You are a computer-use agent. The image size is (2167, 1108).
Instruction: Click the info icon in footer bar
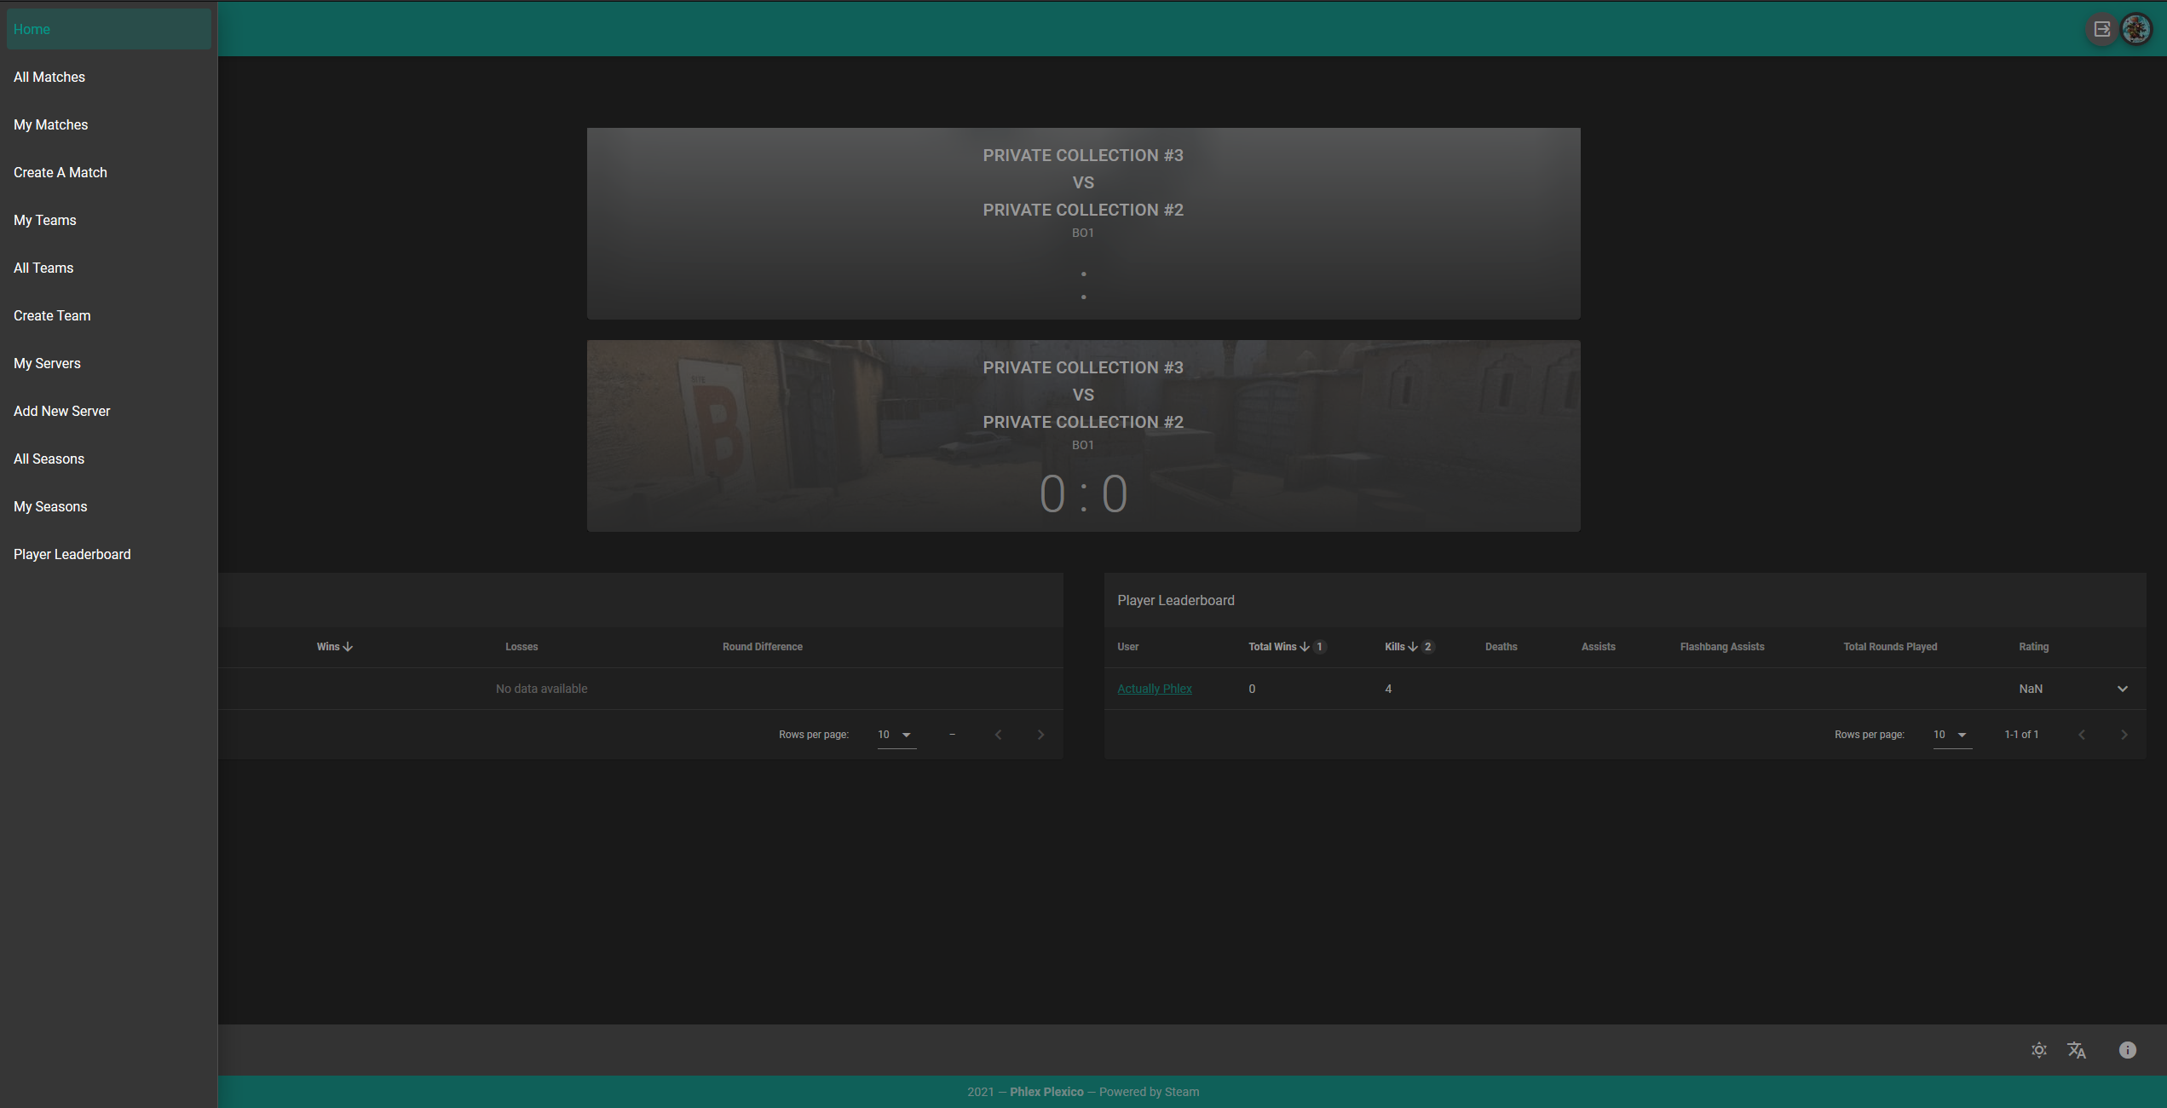(2127, 1050)
